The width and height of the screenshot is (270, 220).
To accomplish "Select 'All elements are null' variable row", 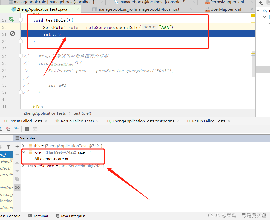I will point(53,159).
